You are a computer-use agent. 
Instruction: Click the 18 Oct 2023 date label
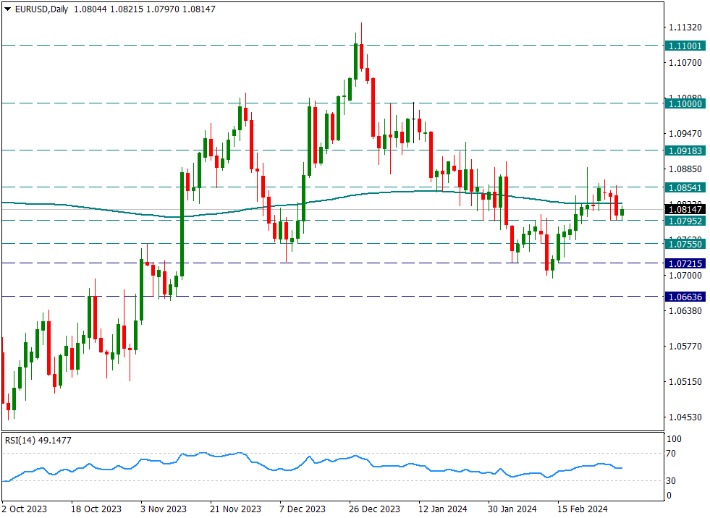96,509
